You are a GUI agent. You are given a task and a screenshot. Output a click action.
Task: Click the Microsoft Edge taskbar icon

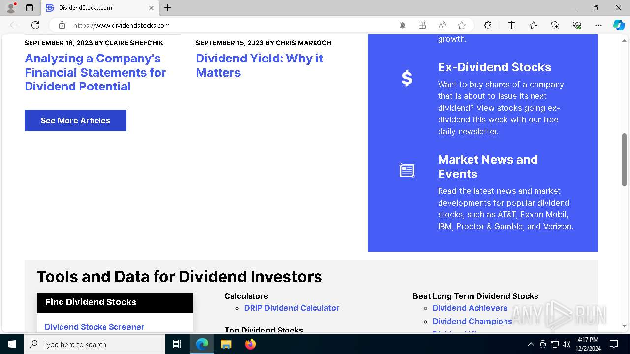202,344
